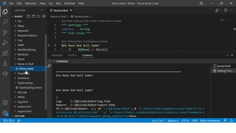The image size is (236, 133).
Task: Click the Debug Suite code lens
Action: 81,21
